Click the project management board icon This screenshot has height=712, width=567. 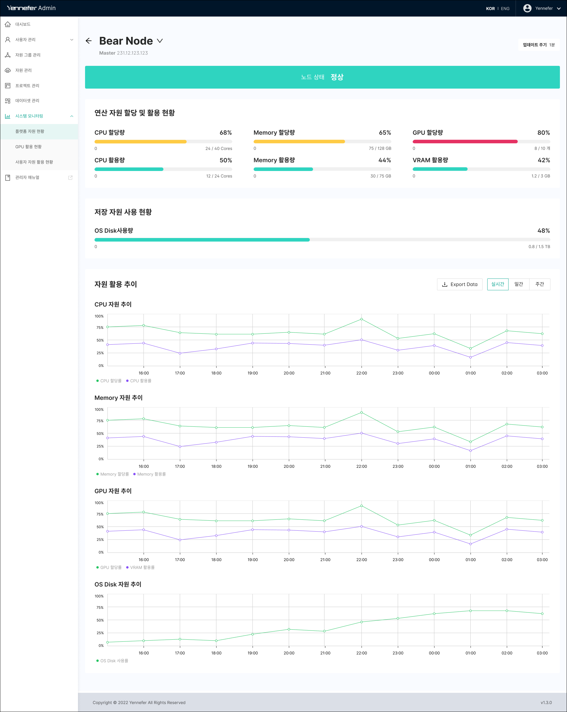point(8,86)
